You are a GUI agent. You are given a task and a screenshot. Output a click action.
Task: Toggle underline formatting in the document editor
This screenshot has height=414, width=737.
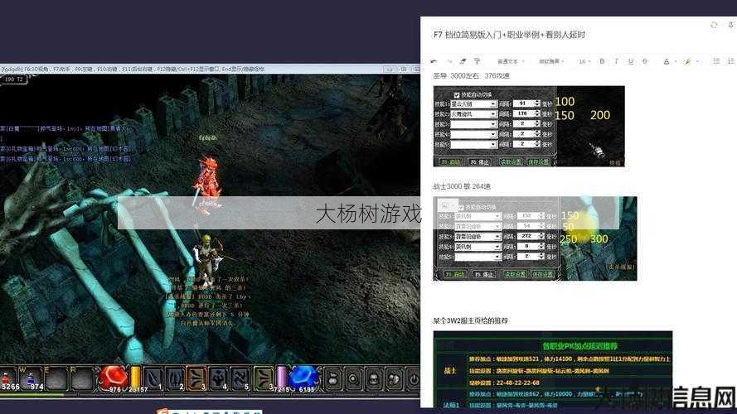pos(630,61)
